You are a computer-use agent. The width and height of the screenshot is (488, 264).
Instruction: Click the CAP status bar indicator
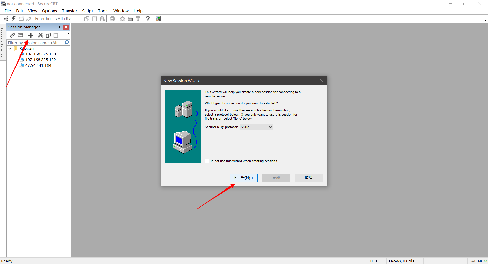(x=472, y=261)
